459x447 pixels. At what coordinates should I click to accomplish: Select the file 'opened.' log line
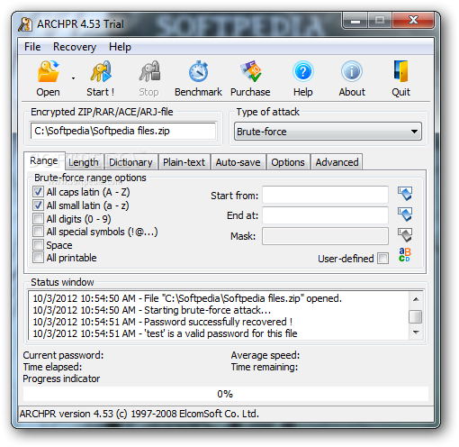click(187, 298)
